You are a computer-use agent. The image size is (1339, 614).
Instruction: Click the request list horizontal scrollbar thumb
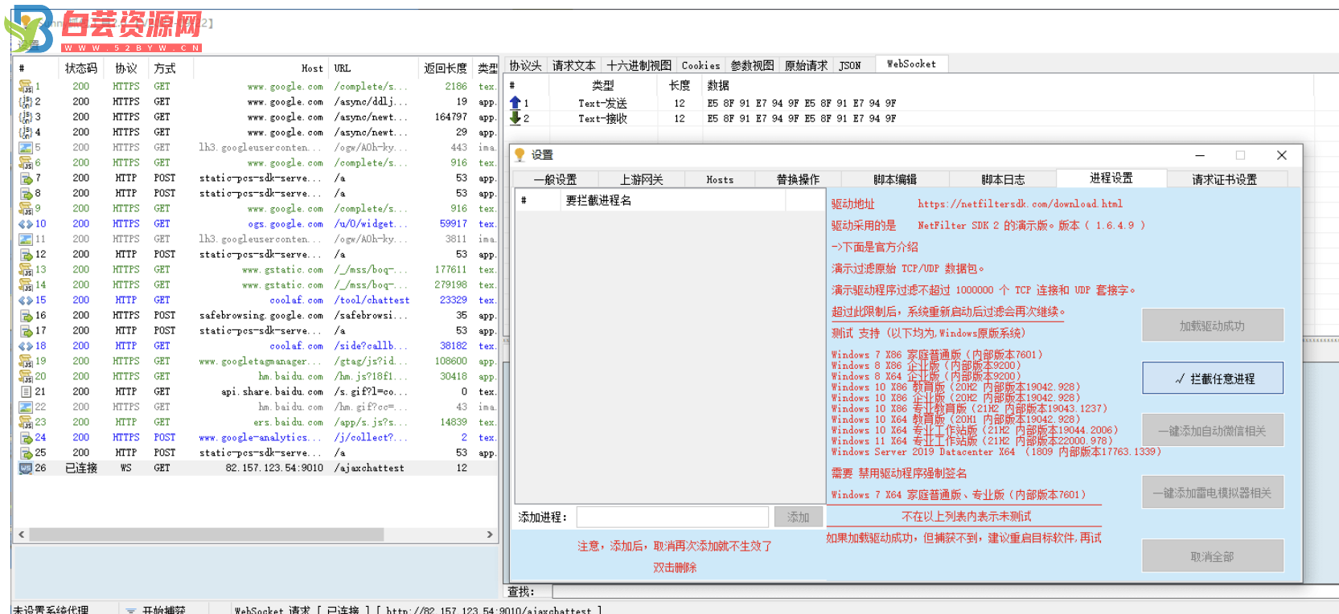(207, 534)
